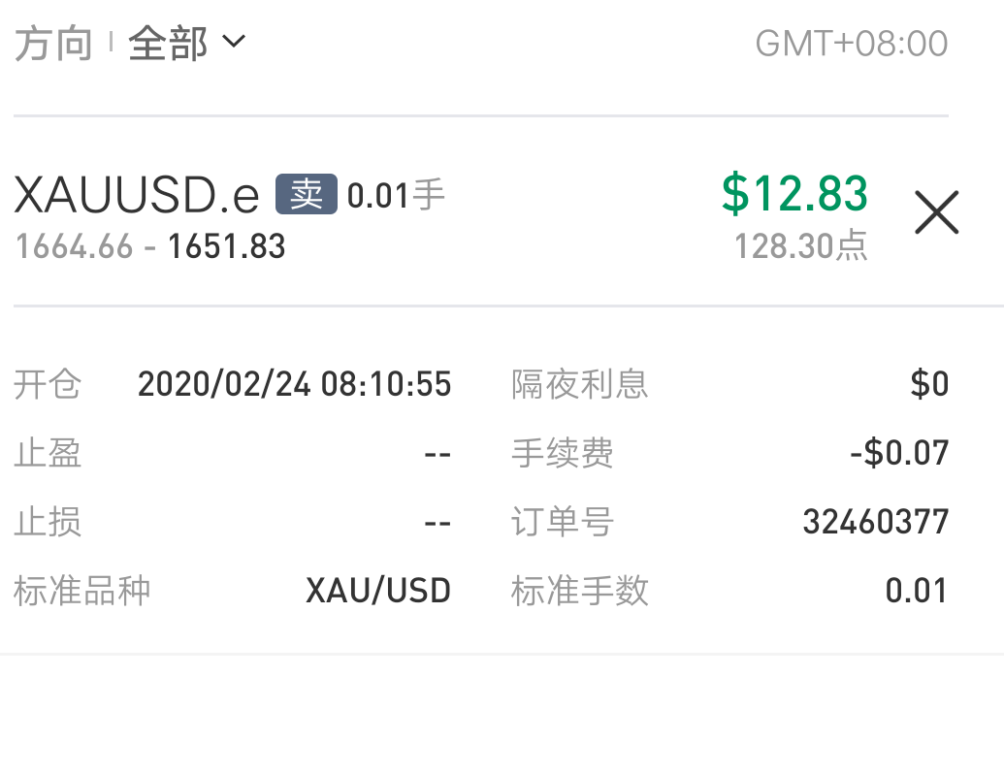Select the open time 2020/02/24 08:10:55
Screen dimensions: 1004x774
(294, 384)
